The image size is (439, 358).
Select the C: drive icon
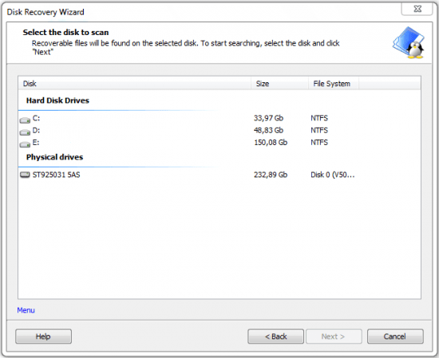(x=25, y=120)
